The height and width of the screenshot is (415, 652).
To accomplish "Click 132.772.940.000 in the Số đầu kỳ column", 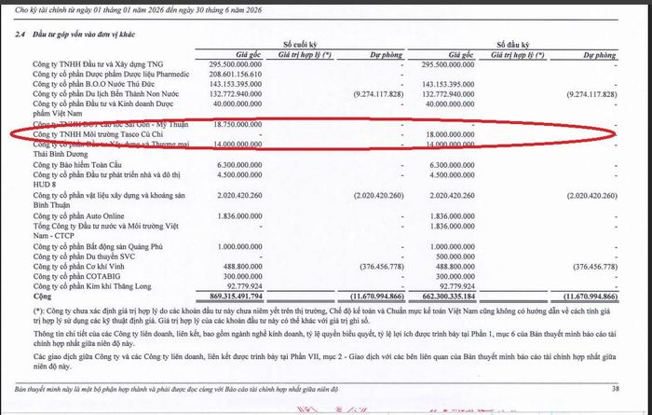I will pyautogui.click(x=448, y=94).
